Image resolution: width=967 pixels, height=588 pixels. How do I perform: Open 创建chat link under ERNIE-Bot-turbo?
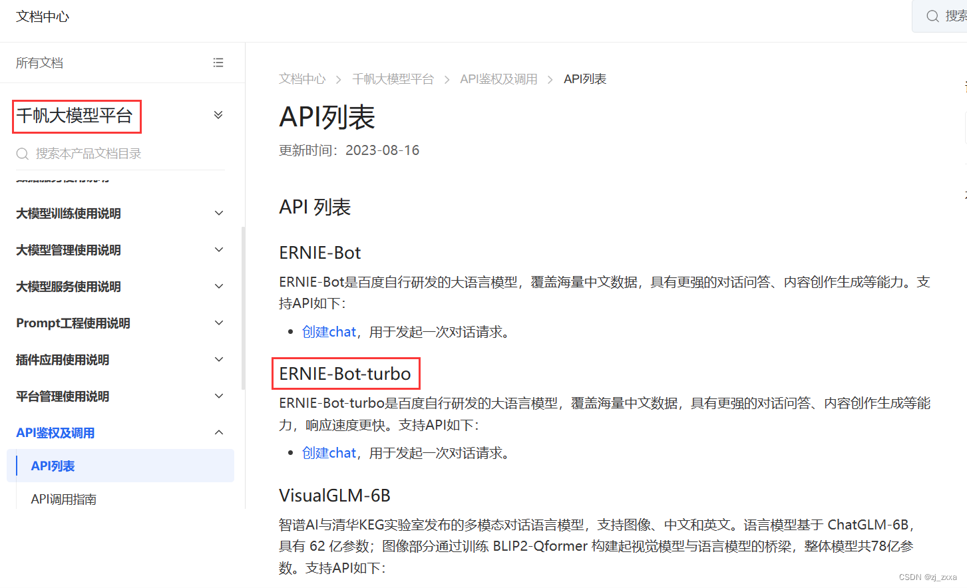329,453
